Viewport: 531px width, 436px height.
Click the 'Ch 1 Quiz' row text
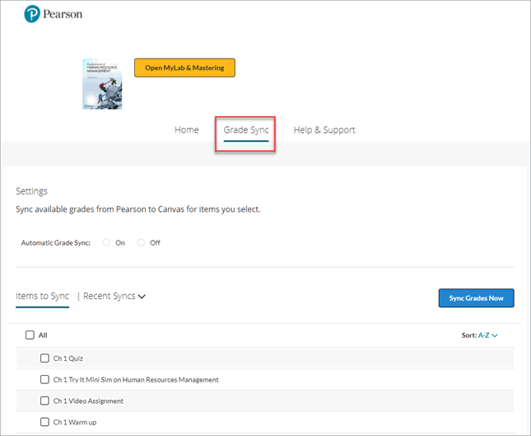68,359
